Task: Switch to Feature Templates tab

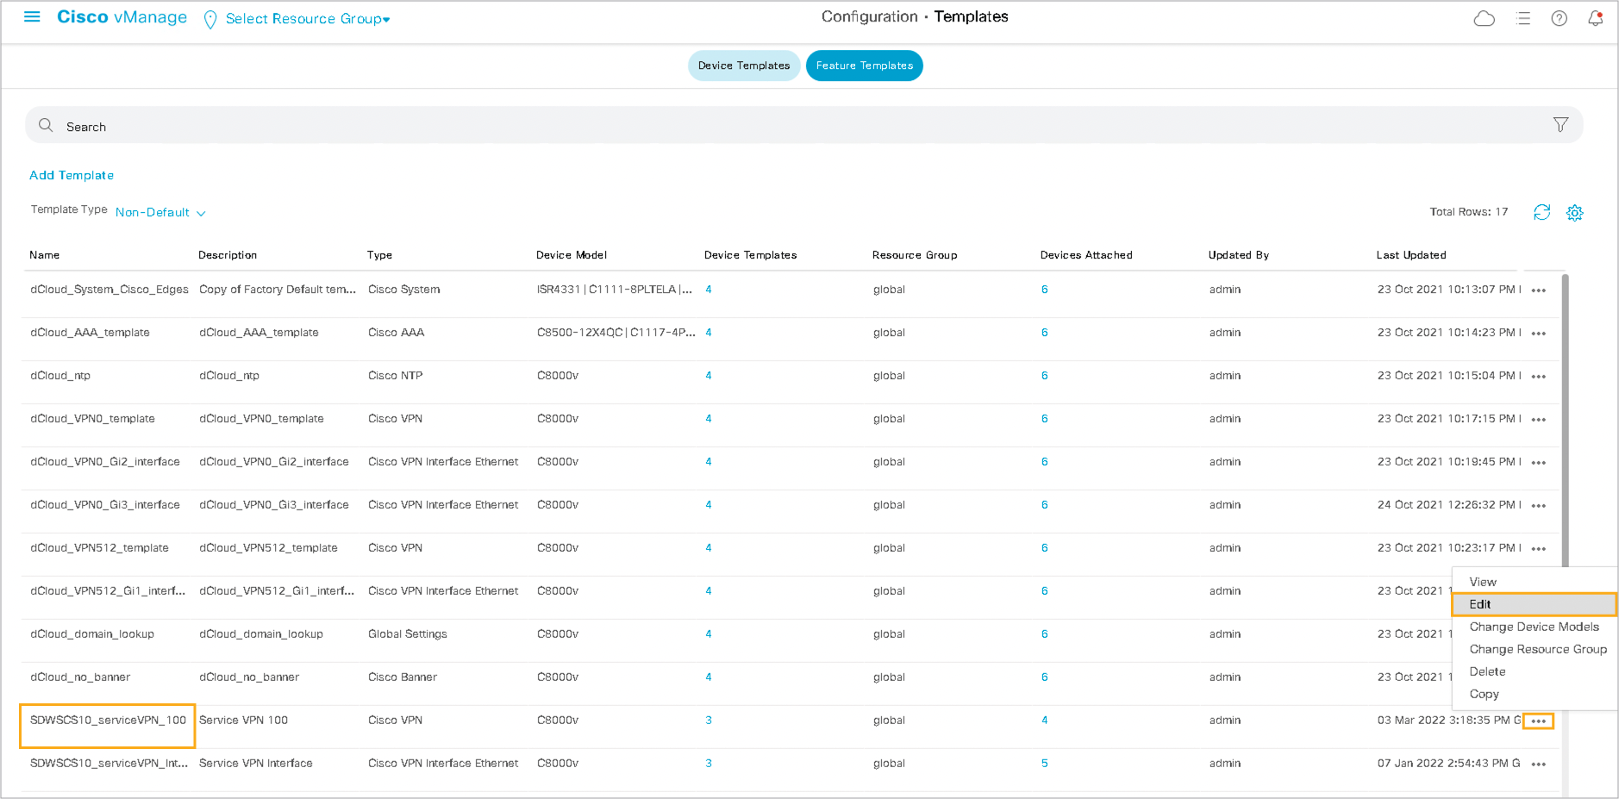Action: click(x=864, y=66)
